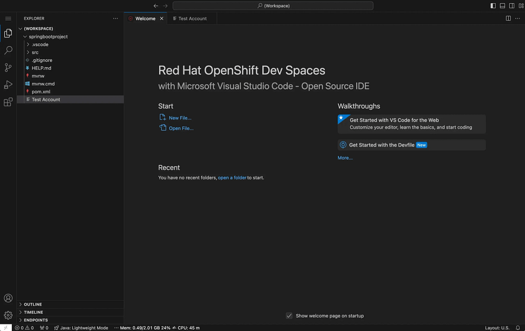Open the Search view in activity bar
This screenshot has height=331, width=525.
[x=8, y=50]
